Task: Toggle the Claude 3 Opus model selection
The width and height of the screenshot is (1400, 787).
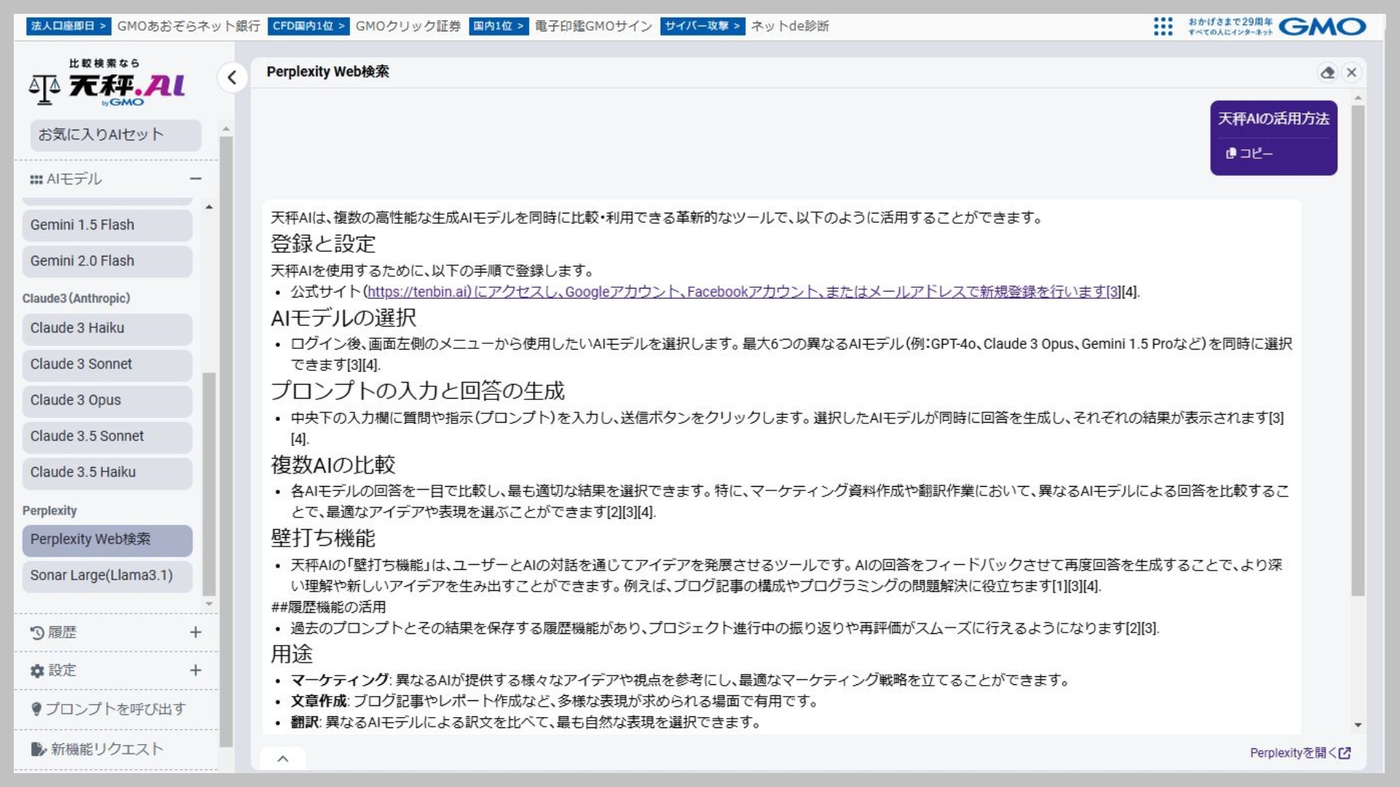Action: [106, 400]
